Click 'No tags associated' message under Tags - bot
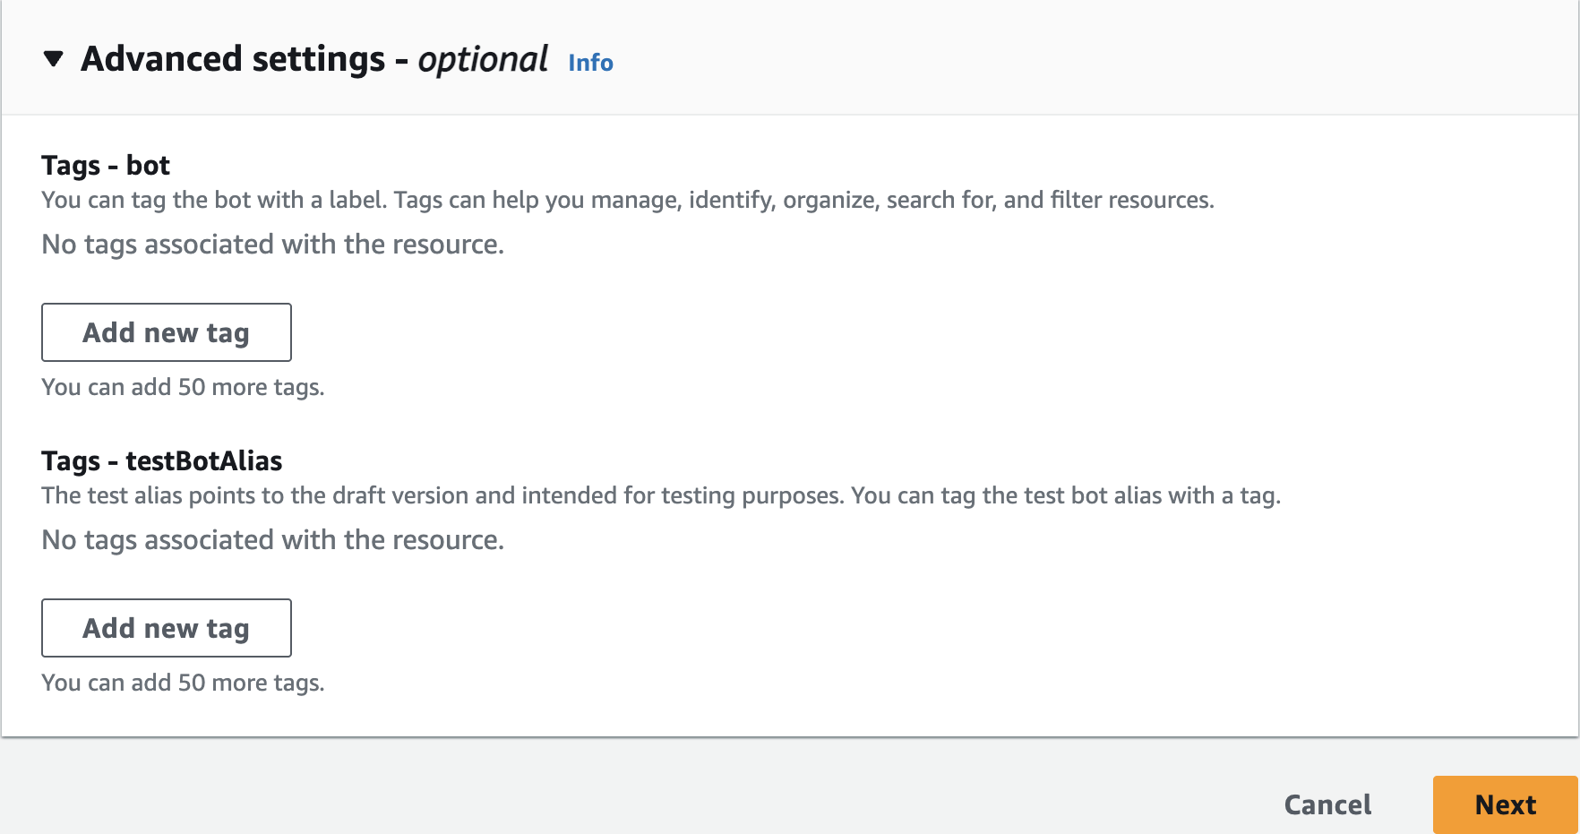The width and height of the screenshot is (1580, 834). [x=273, y=245]
